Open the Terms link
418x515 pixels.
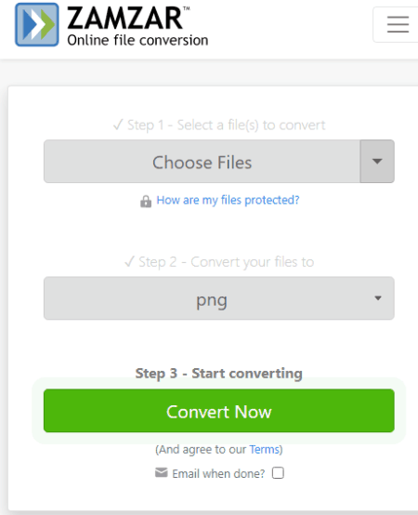[264, 449]
